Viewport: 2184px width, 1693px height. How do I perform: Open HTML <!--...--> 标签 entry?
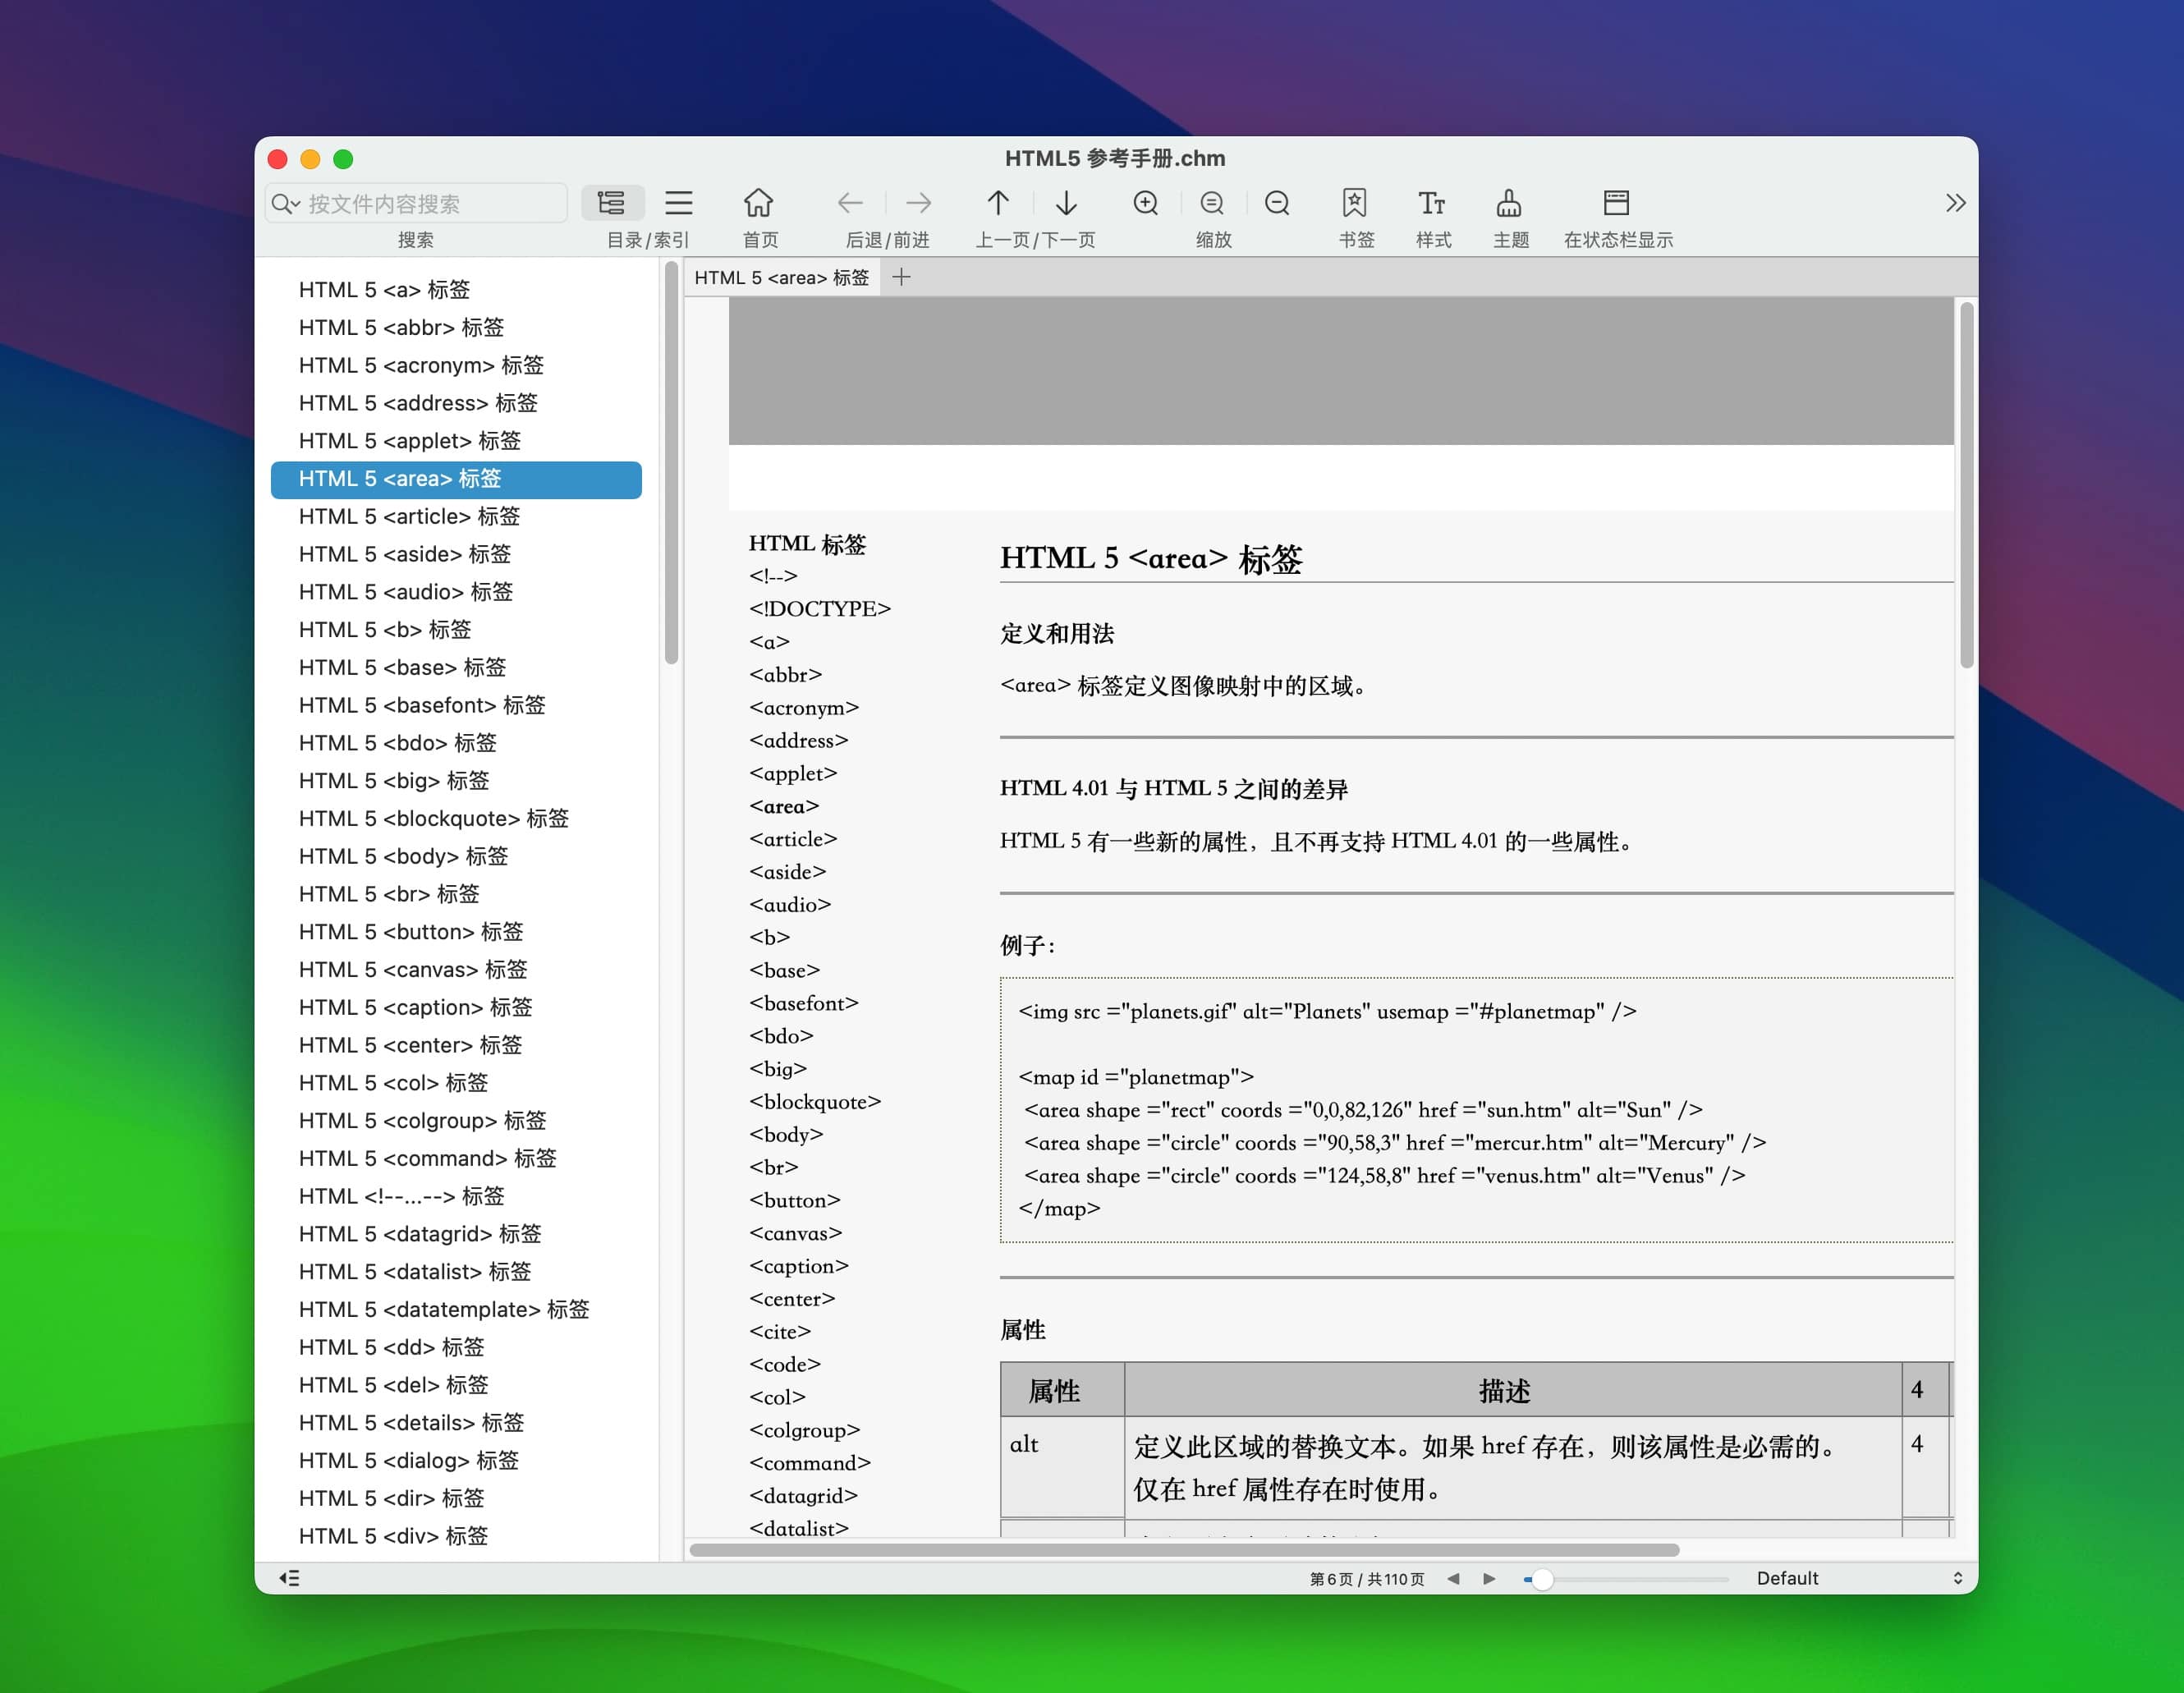pyautogui.click(x=456, y=1196)
